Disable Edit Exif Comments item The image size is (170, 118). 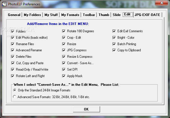[x=114, y=31]
